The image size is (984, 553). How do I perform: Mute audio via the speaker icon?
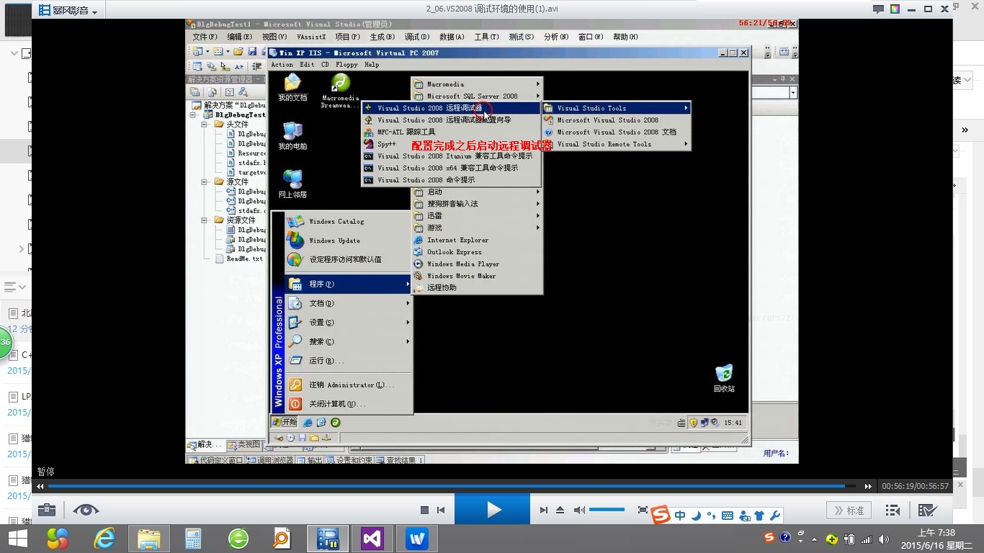579,510
